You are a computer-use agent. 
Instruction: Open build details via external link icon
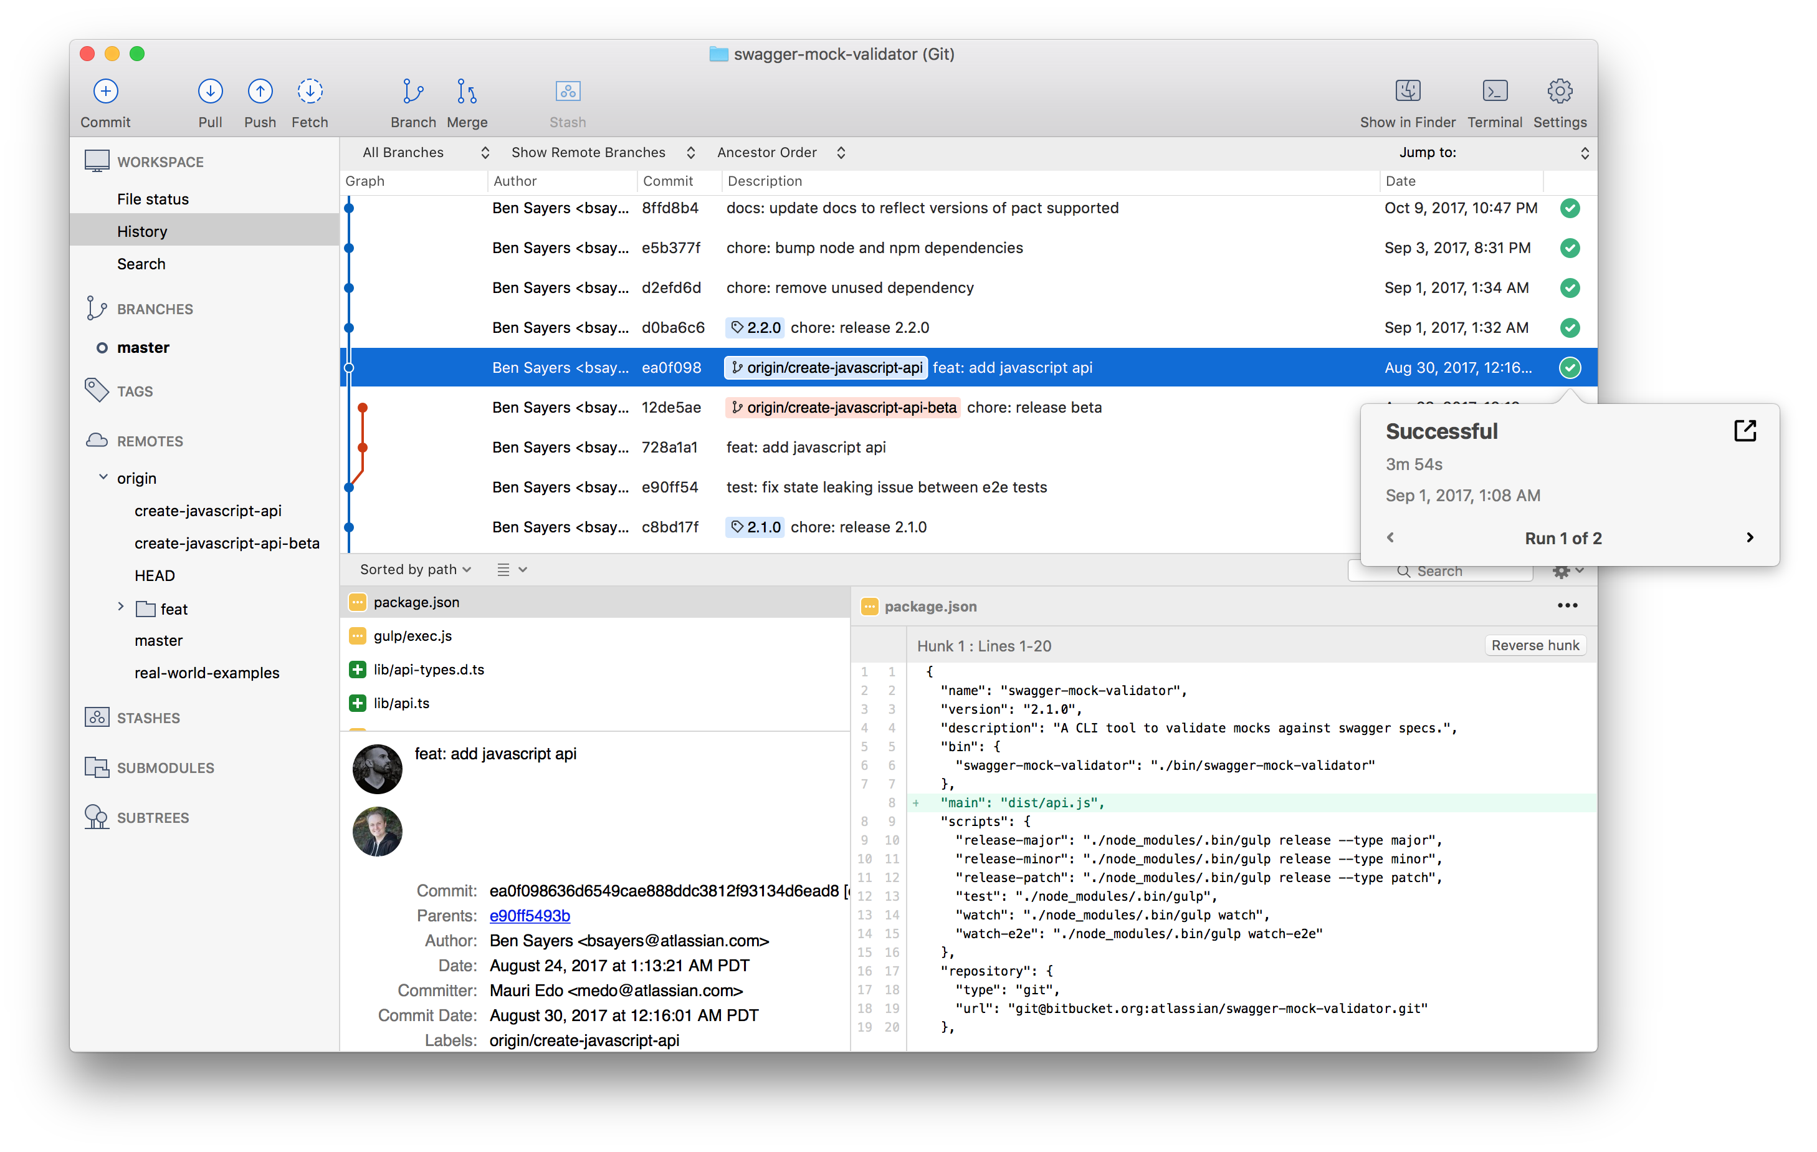1745,430
